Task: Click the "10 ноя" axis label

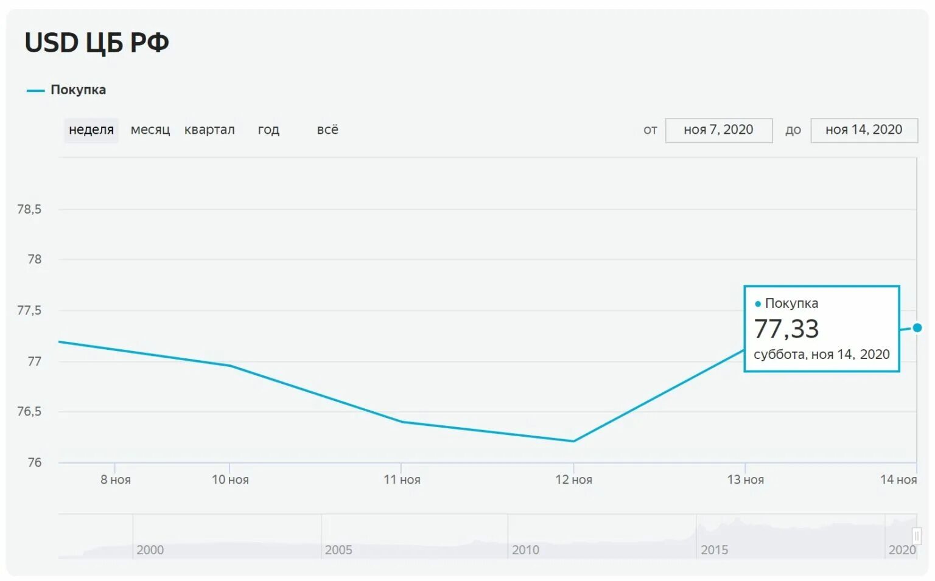Action: point(230,480)
